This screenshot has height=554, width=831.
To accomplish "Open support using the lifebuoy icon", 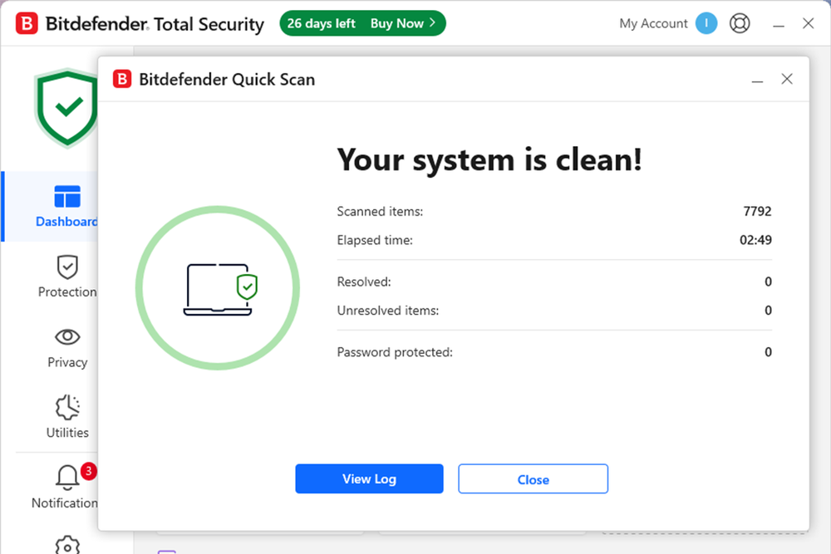I will (740, 23).
